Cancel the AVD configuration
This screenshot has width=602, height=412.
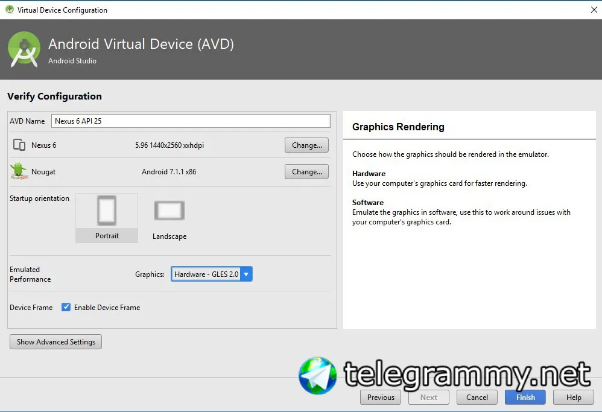[x=477, y=398]
